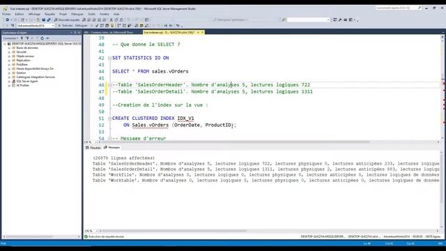446x251 pixels.
Task: Expand the Bases de données node
Action: click(9, 48)
